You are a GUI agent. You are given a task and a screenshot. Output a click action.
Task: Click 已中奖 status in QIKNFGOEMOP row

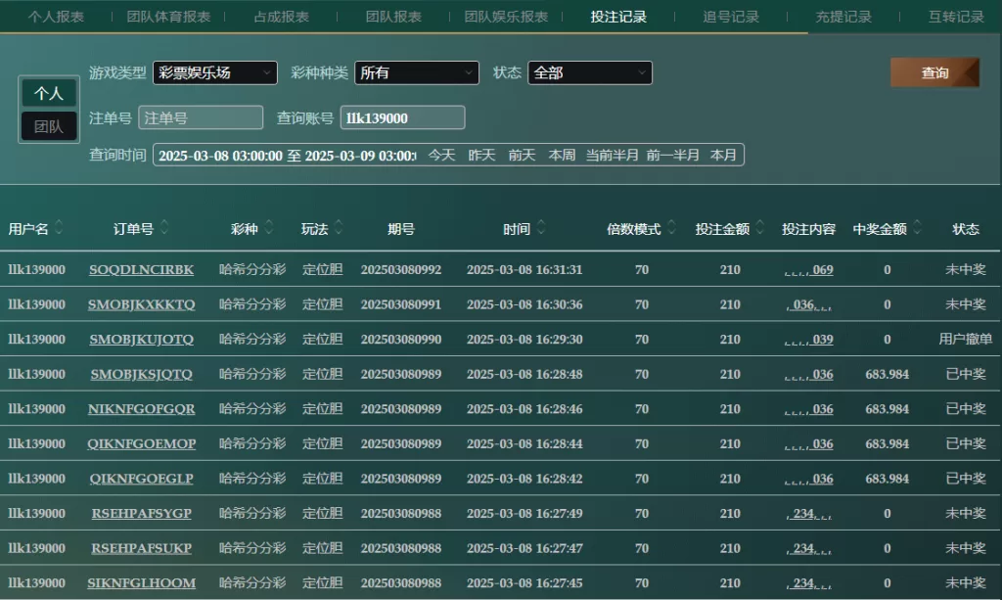(x=966, y=444)
